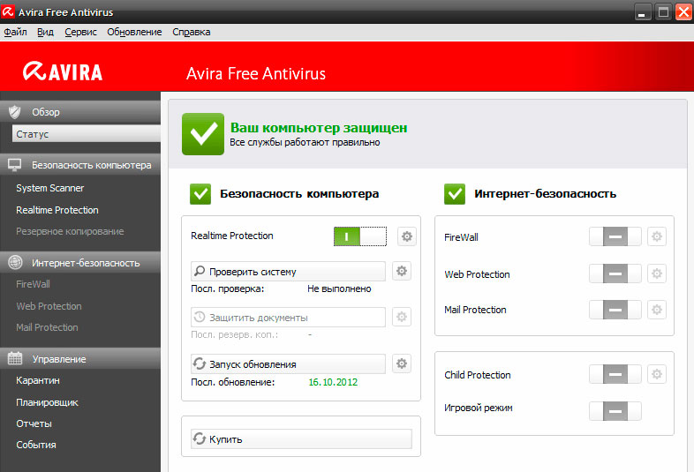Open gear settings for Запуск обновления
This screenshot has height=472, width=694.
[402, 363]
